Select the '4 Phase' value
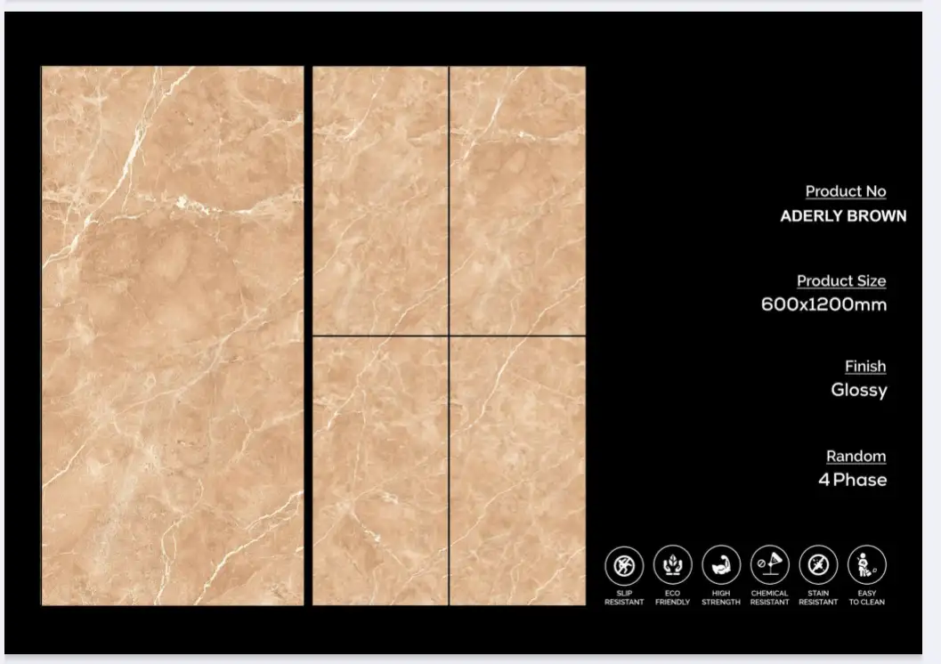 (853, 480)
